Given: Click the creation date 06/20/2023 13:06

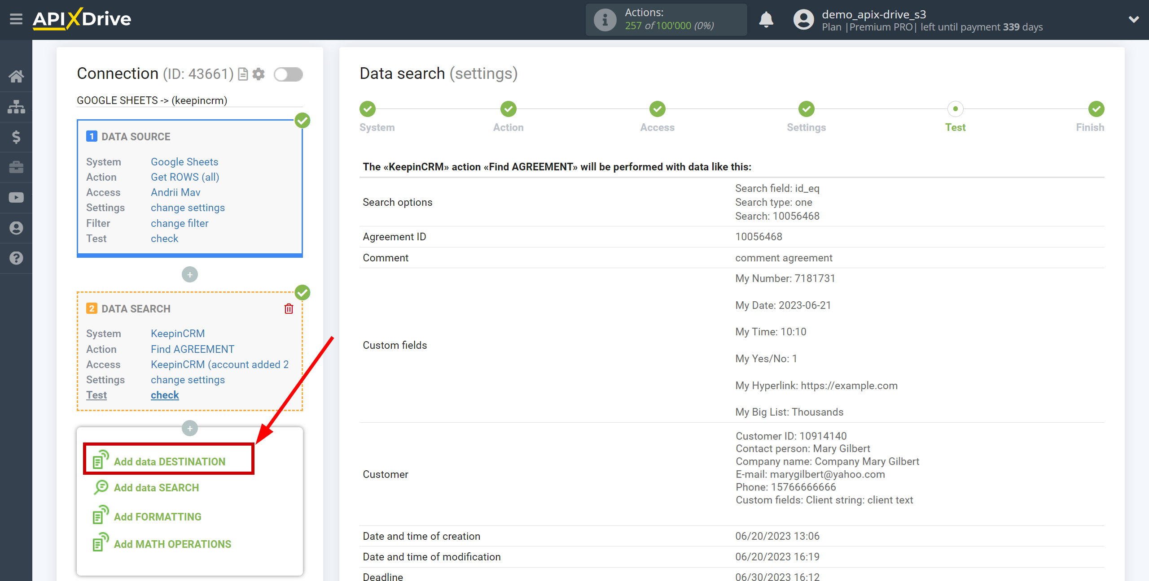Looking at the screenshot, I should tap(777, 536).
